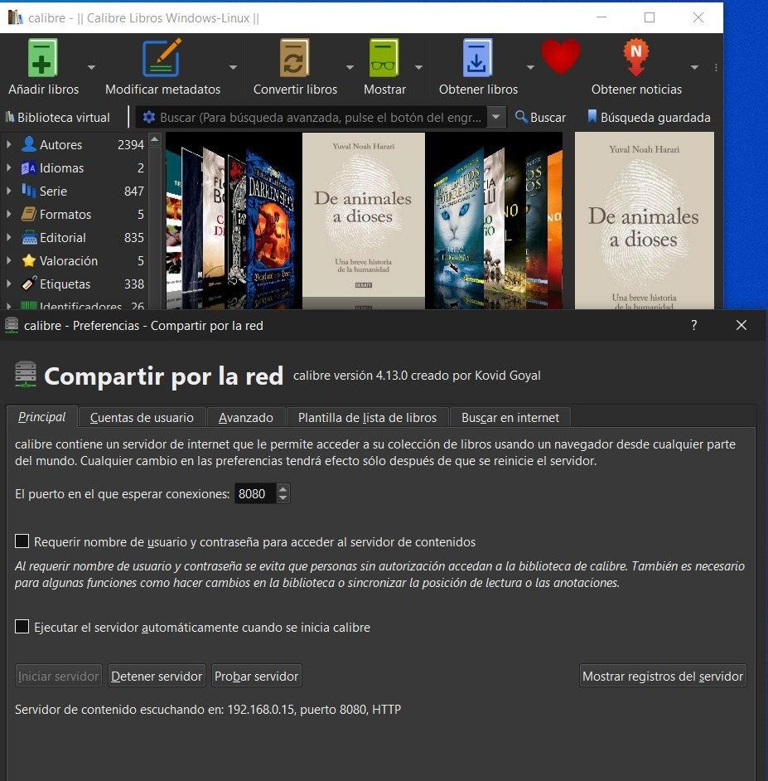768x781 pixels.
Task: Click Probar servidor button
Action: [x=256, y=676]
